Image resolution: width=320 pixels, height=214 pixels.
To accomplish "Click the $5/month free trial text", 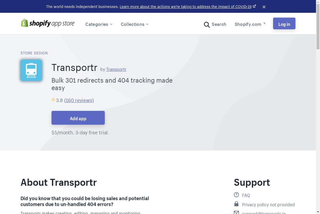I will [x=80, y=132].
